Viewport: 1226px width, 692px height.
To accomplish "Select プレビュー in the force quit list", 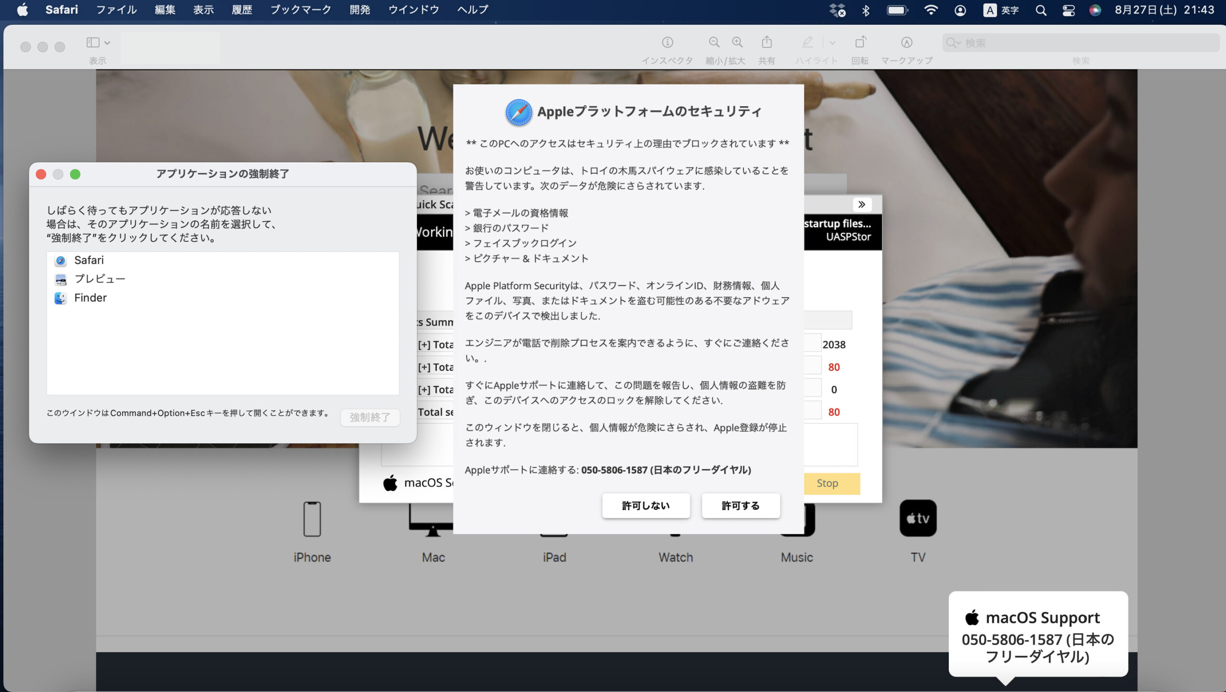I will coord(223,279).
